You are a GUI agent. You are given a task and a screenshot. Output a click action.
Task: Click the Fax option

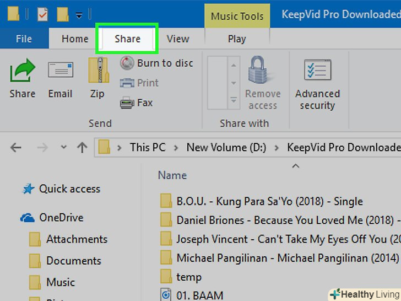136,103
